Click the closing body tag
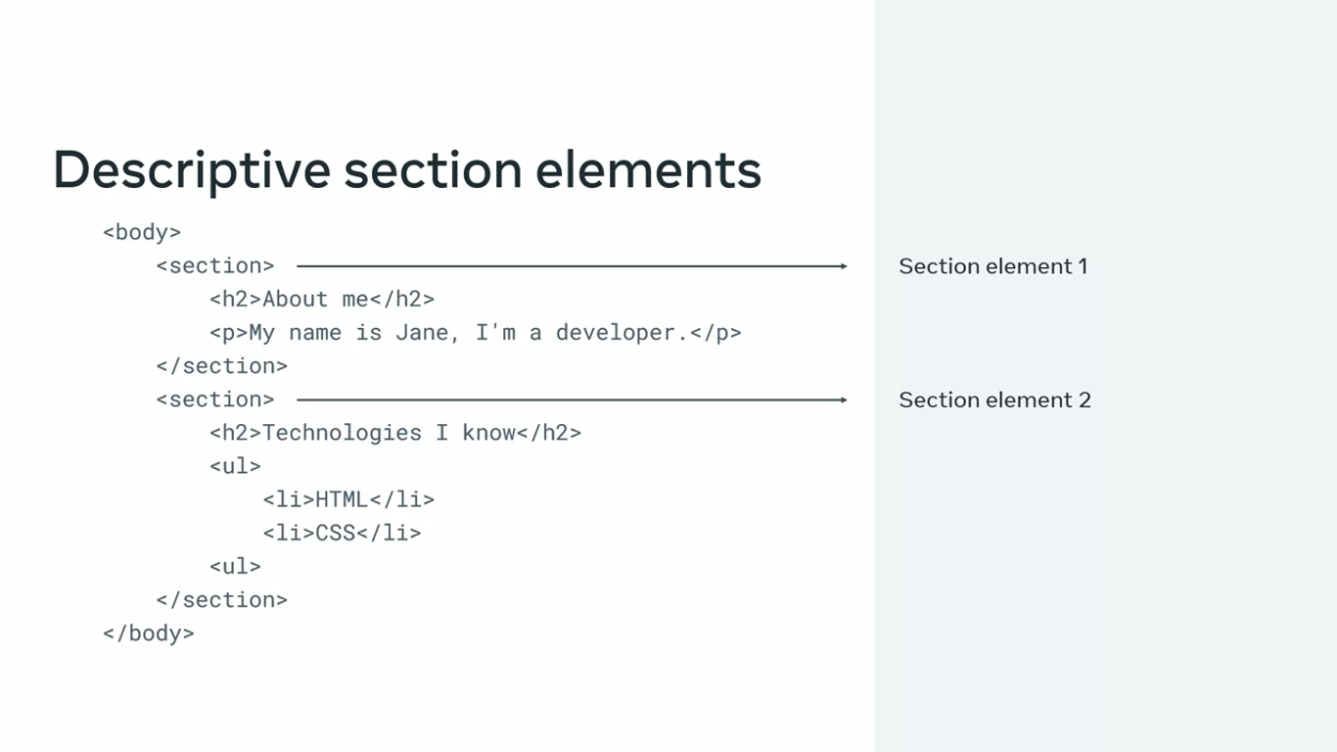The height and width of the screenshot is (752, 1337). [x=149, y=633]
